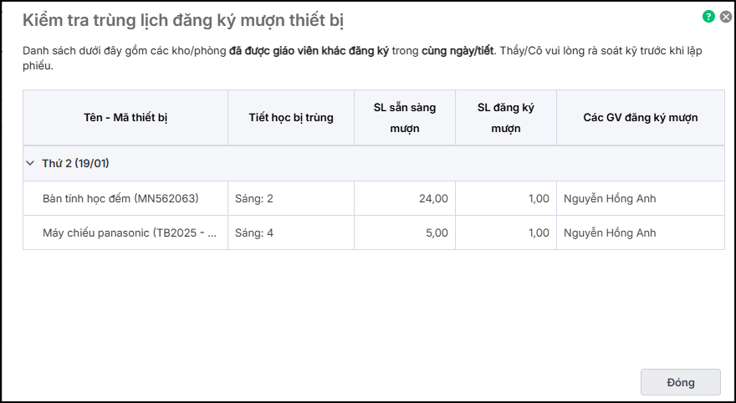The image size is (736, 403).
Task: Select the Máy chiếu panasonic row
Action: [129, 233]
